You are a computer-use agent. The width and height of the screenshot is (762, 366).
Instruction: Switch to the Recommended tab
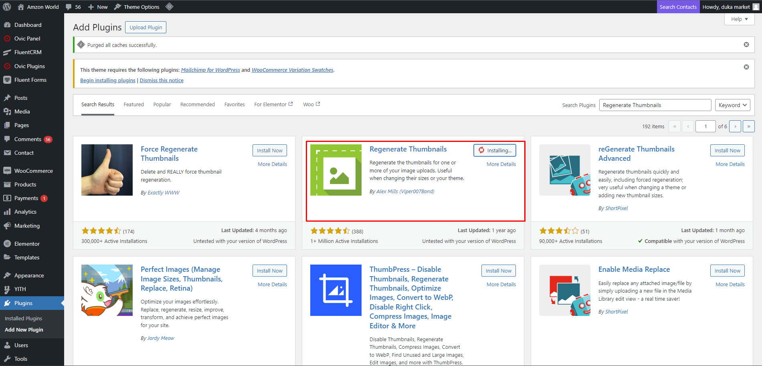click(198, 104)
